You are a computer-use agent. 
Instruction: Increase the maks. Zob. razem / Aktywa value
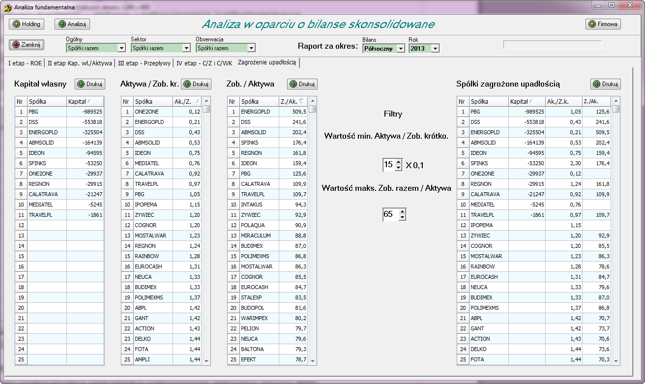[403, 211]
